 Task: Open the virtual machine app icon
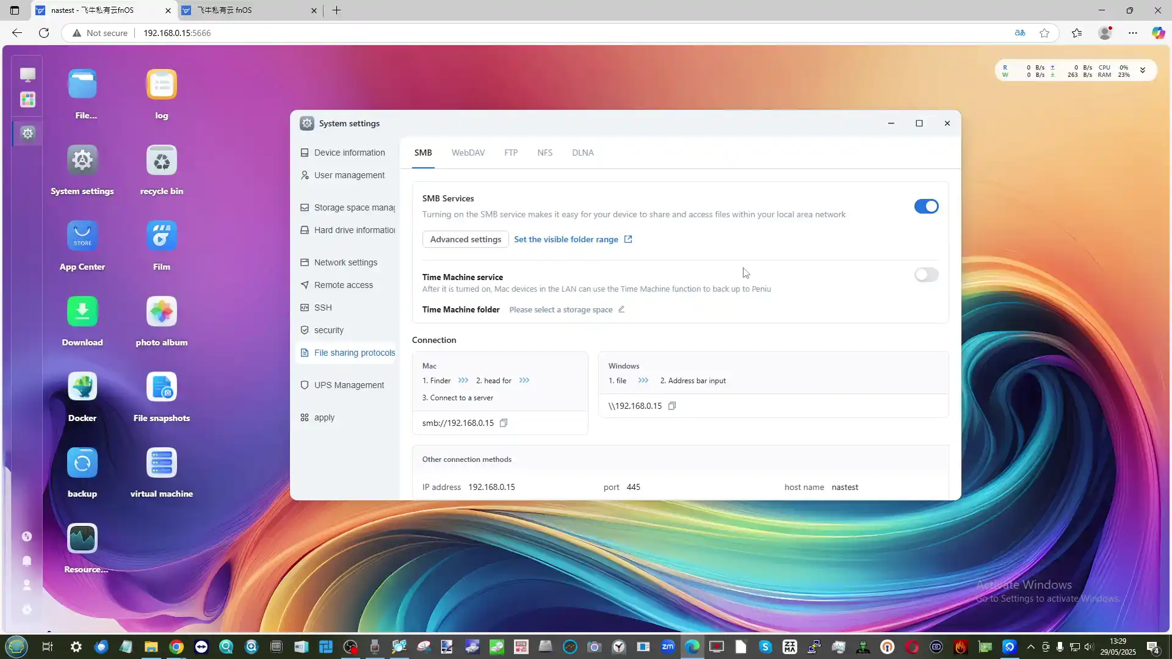point(161,463)
